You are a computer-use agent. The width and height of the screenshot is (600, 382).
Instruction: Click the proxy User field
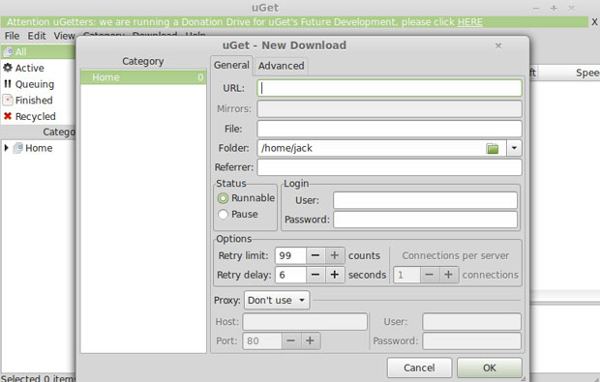click(471, 322)
